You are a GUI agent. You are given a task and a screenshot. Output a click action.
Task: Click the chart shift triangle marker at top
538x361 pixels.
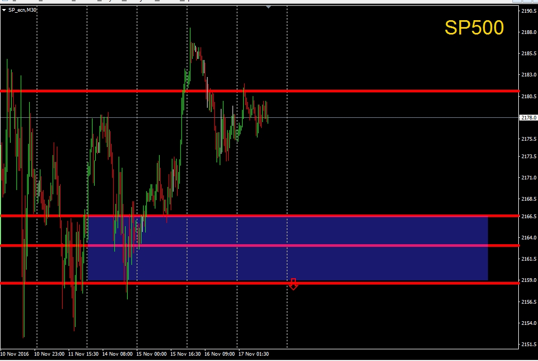coord(268,7)
